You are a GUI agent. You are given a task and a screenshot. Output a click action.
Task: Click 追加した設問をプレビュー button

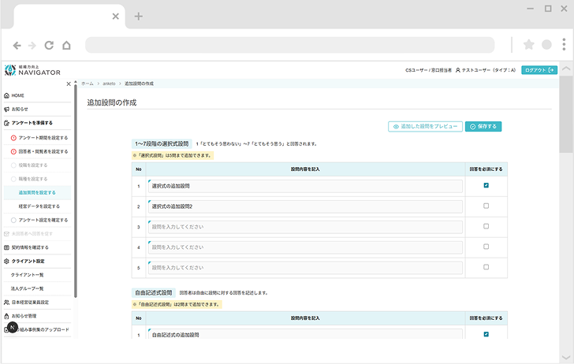coord(426,127)
